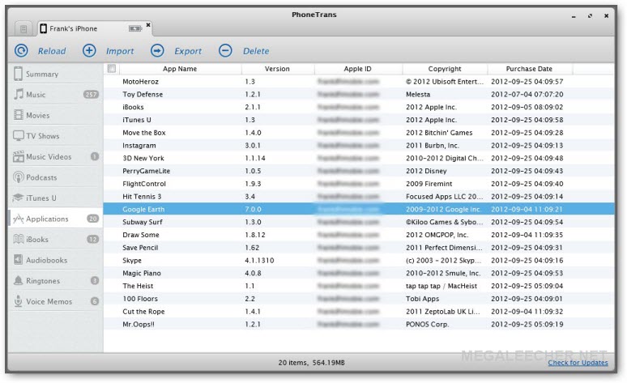Select the Instagram app row
Viewport: 627px width, 383px height.
(359, 146)
